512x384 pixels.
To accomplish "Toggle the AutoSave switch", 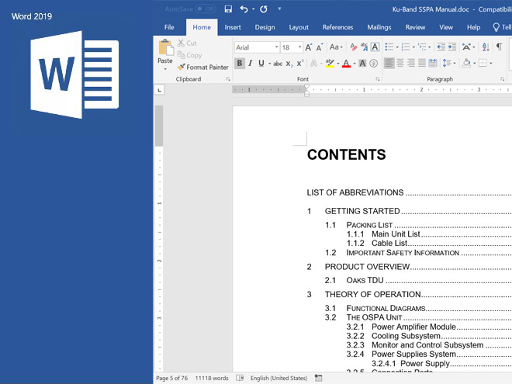I will tap(206, 9).
